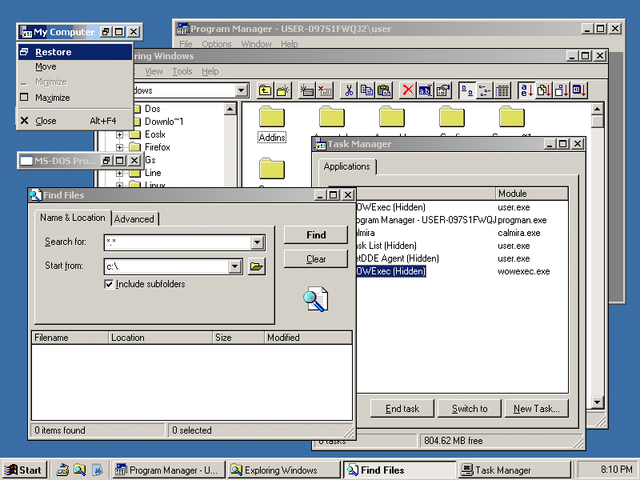Expand the Firefox folder in tree
The height and width of the screenshot is (480, 640).
click(x=120, y=147)
